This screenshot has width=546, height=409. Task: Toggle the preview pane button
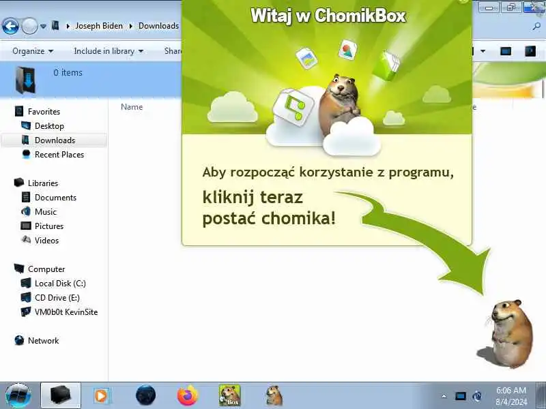pyautogui.click(x=506, y=51)
